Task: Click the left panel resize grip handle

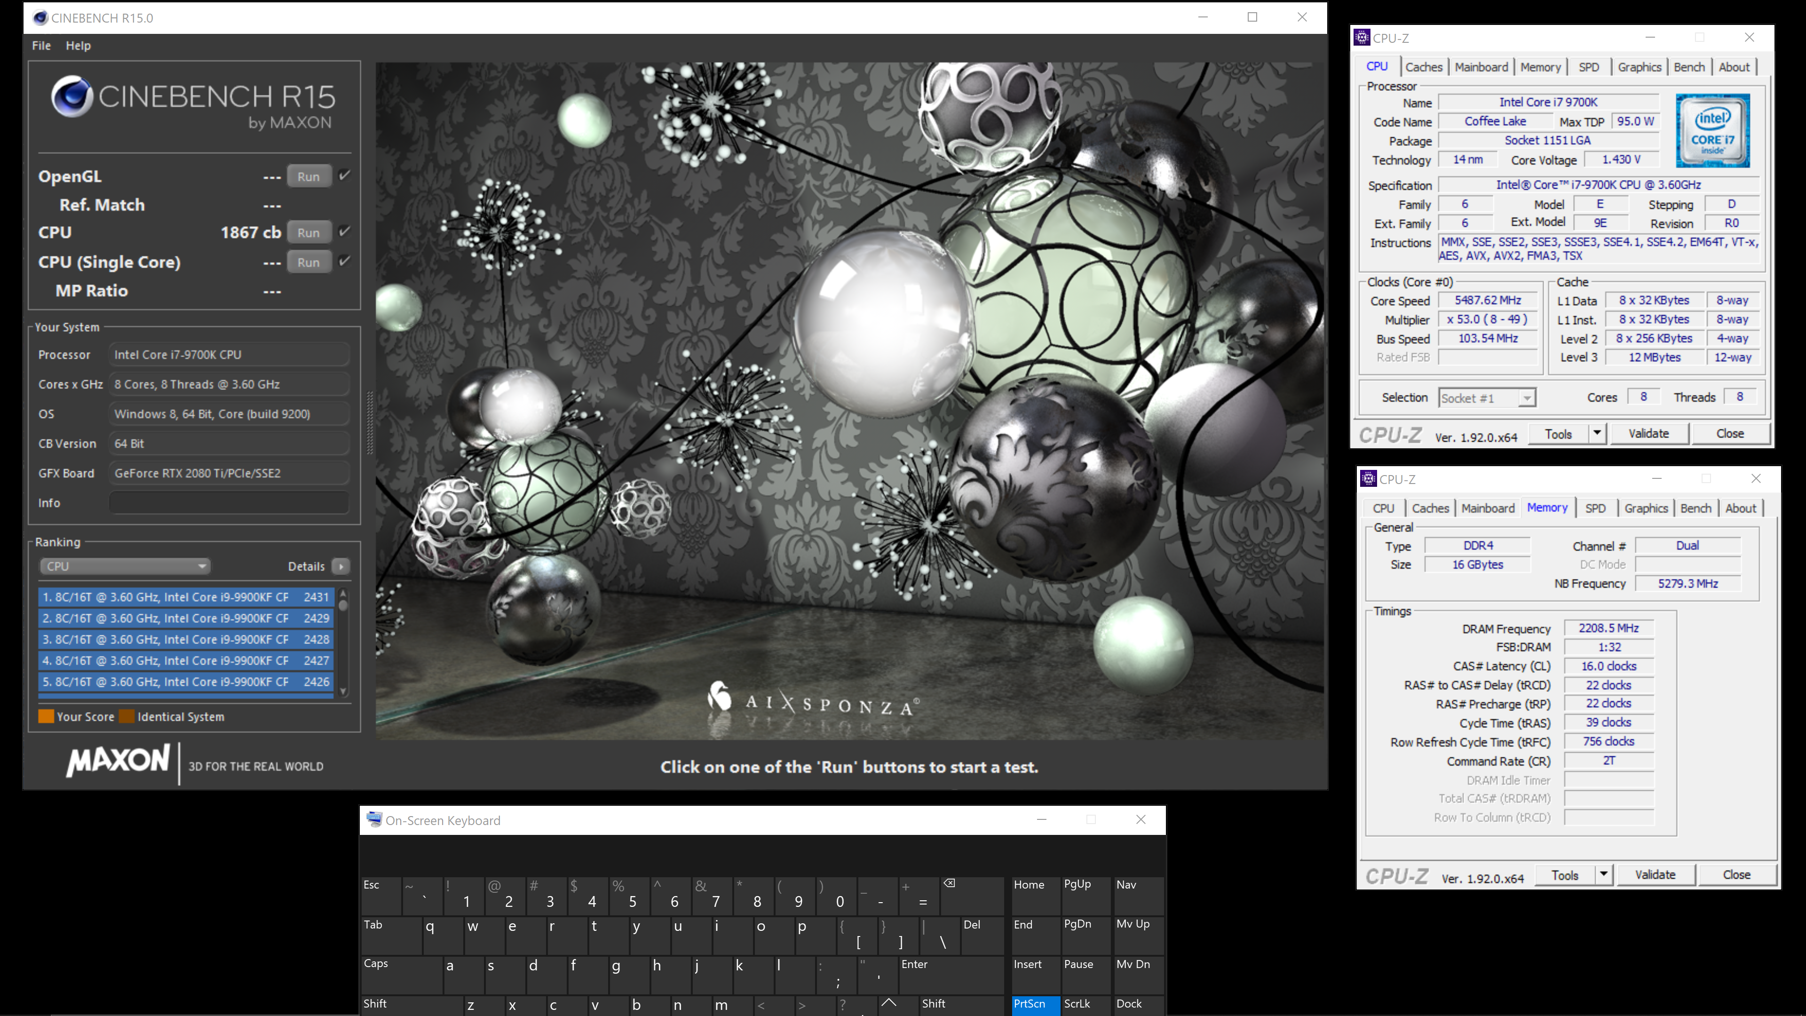Action: (x=370, y=423)
